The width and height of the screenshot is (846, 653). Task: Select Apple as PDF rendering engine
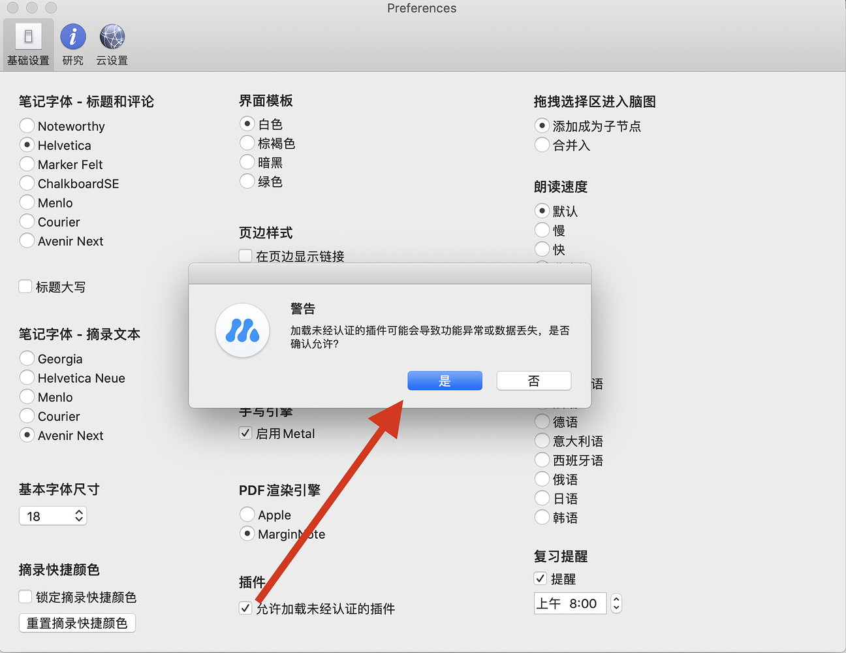247,515
